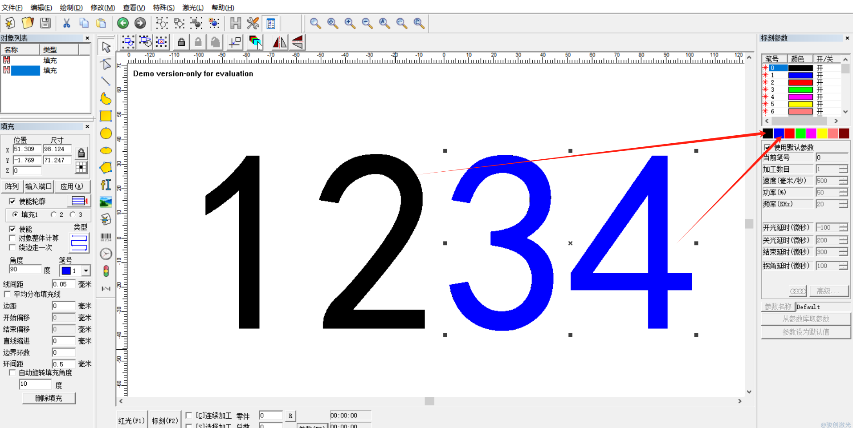This screenshot has width=853, height=428.
Task: Open the 修改(M) menu
Action: coord(102,8)
